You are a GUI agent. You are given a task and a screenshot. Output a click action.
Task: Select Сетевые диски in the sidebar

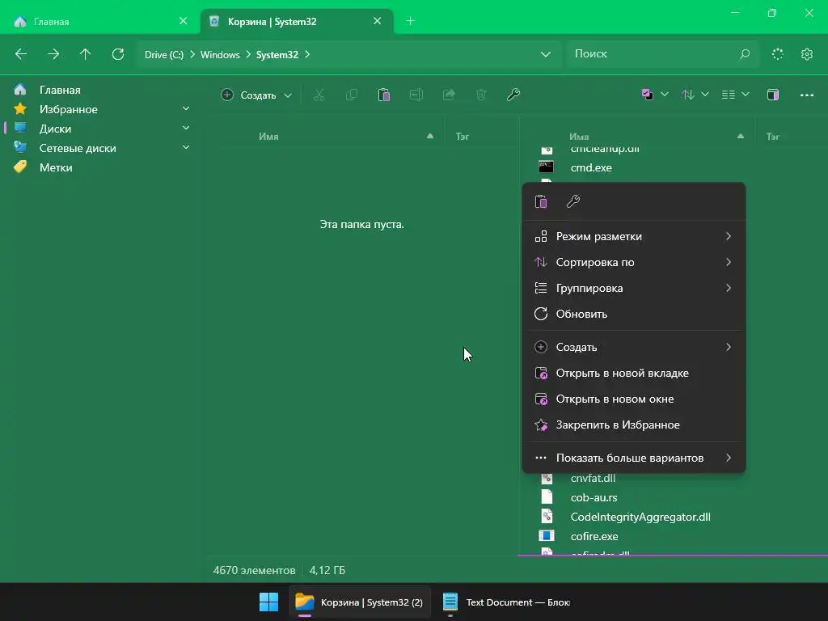click(x=100, y=148)
